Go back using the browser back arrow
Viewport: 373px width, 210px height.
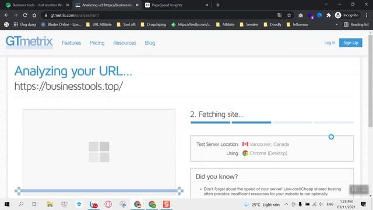[x=6, y=15]
